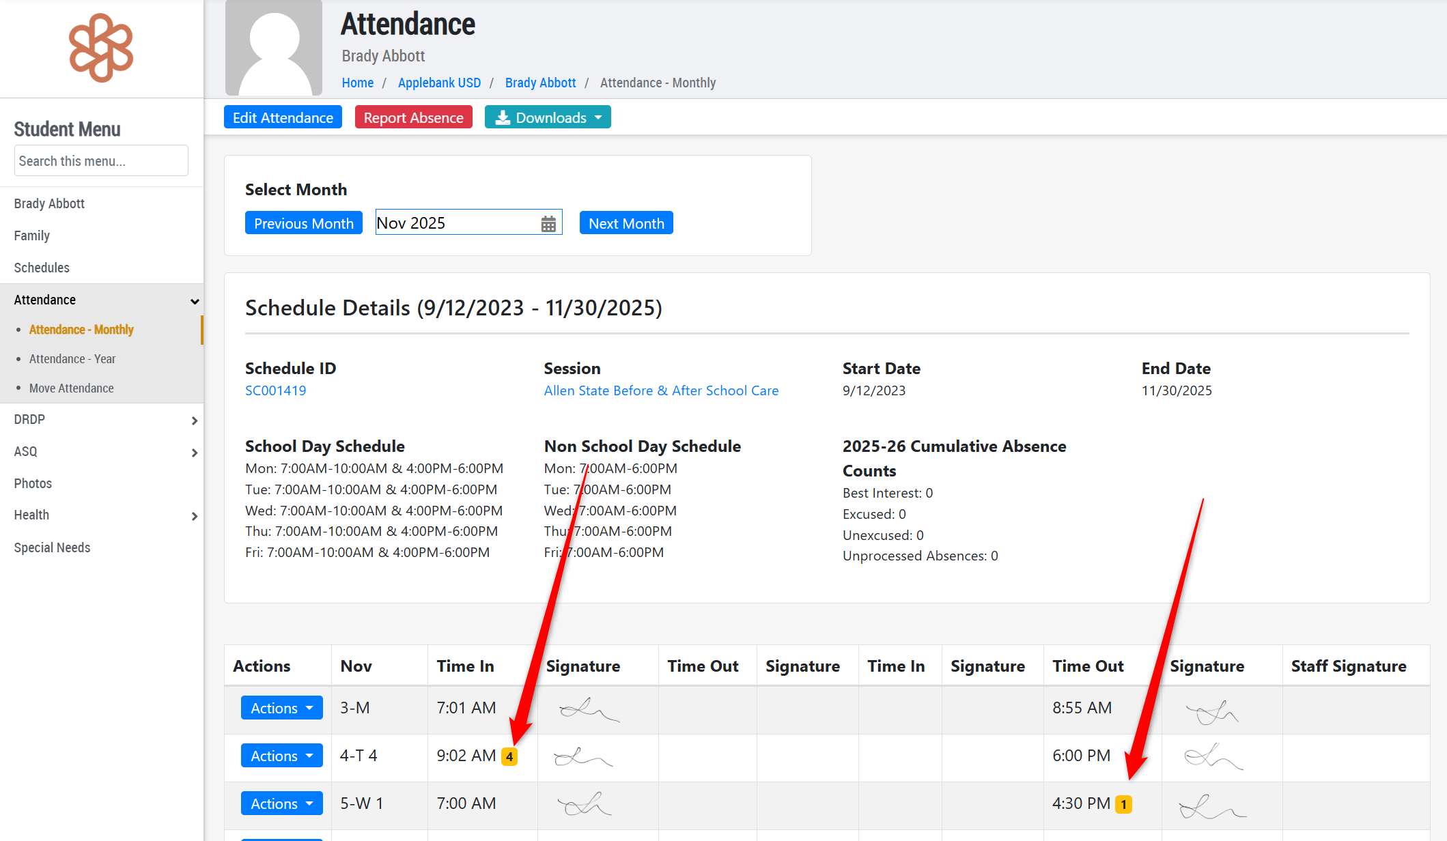1447x841 pixels.
Task: Open the calendar picker icon
Action: coord(548,224)
